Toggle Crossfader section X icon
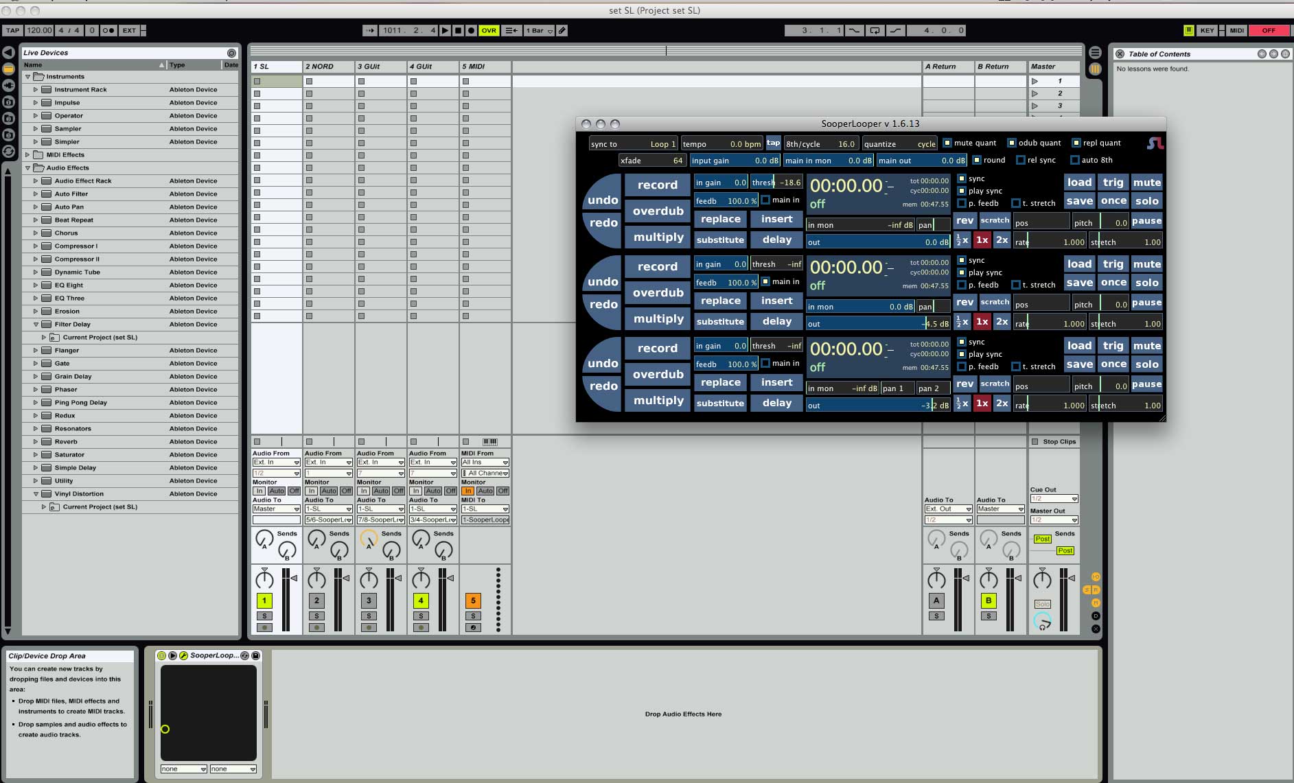 tap(1096, 629)
